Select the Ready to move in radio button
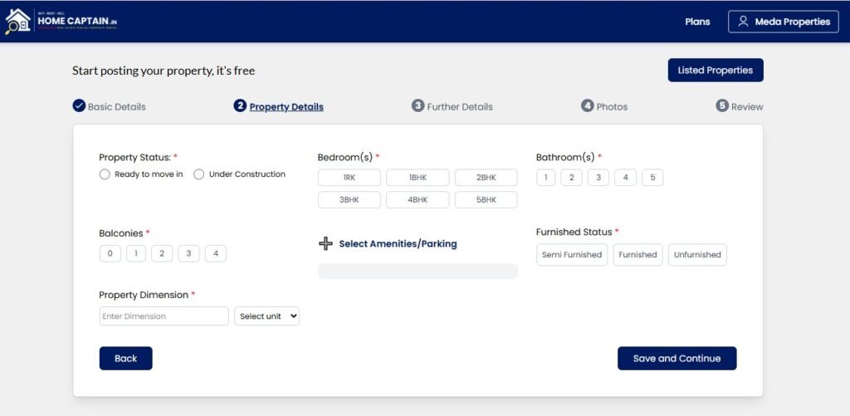Screen dimensions: 850x416 click(x=105, y=174)
